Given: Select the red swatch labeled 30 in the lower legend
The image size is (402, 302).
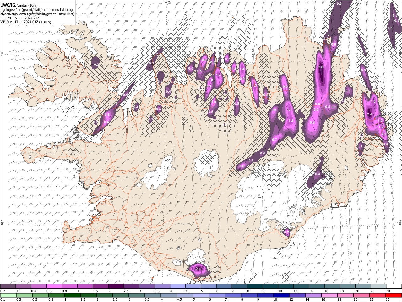Looking at the screenshot, I should [x=393, y=295].
